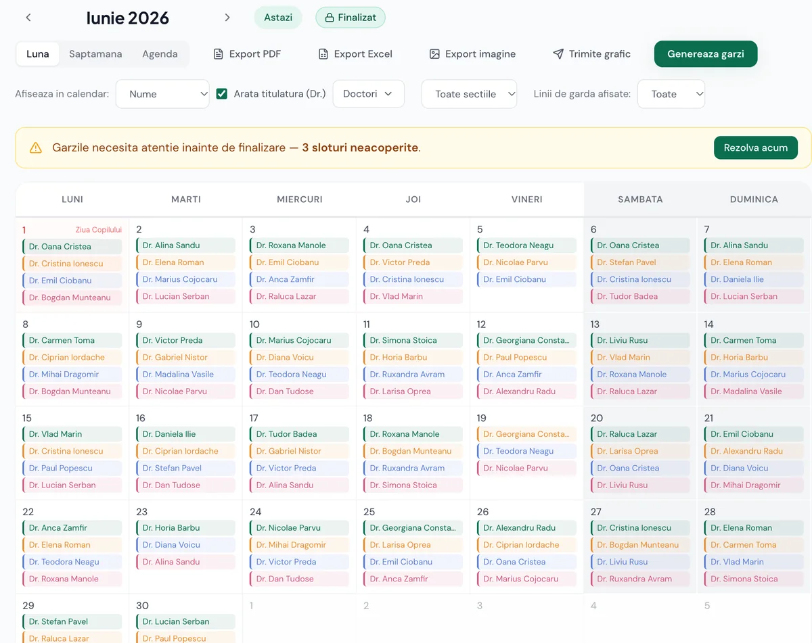Select Dr. Nicolae Parvu on June 19

point(526,469)
